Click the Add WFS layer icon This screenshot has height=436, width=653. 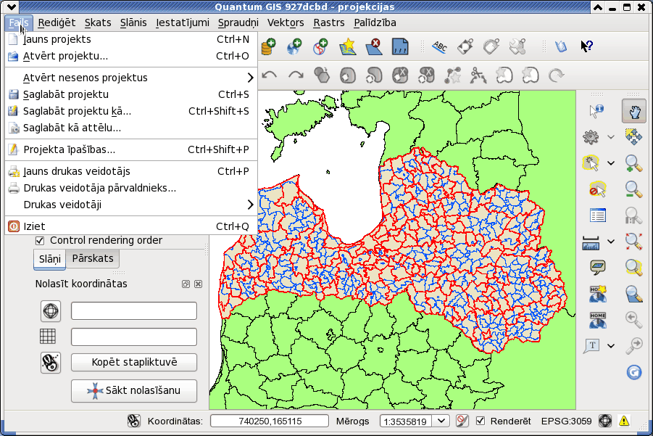click(320, 46)
